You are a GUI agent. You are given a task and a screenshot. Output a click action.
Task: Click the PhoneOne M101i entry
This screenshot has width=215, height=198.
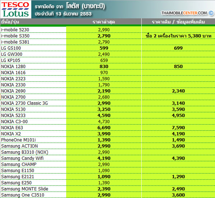click(x=18, y=140)
